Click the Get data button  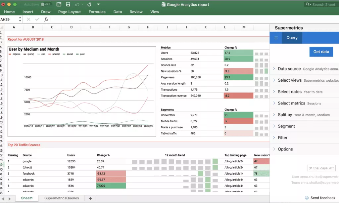pos(321,52)
